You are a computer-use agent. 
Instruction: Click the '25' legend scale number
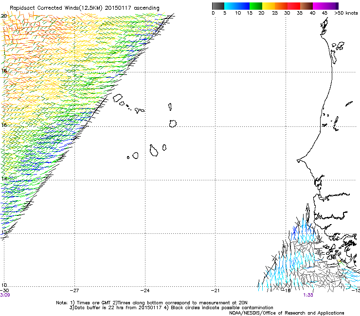point(275,13)
